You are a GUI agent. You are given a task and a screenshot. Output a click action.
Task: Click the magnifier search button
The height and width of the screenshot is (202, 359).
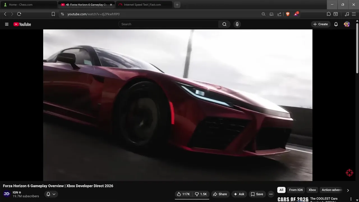(224, 24)
